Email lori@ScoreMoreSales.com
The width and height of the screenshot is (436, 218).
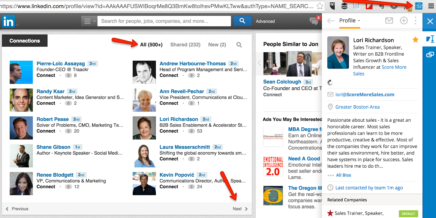[365, 94]
